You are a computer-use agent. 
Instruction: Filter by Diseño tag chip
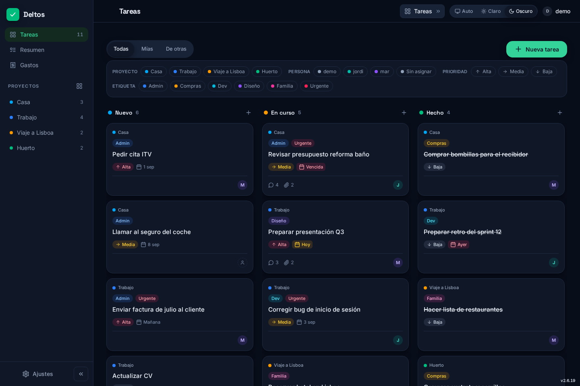coord(249,86)
